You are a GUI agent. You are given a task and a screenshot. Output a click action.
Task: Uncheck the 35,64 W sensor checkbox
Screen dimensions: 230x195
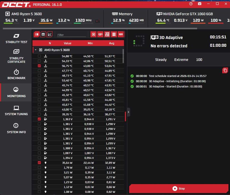pyautogui.click(x=39, y=163)
